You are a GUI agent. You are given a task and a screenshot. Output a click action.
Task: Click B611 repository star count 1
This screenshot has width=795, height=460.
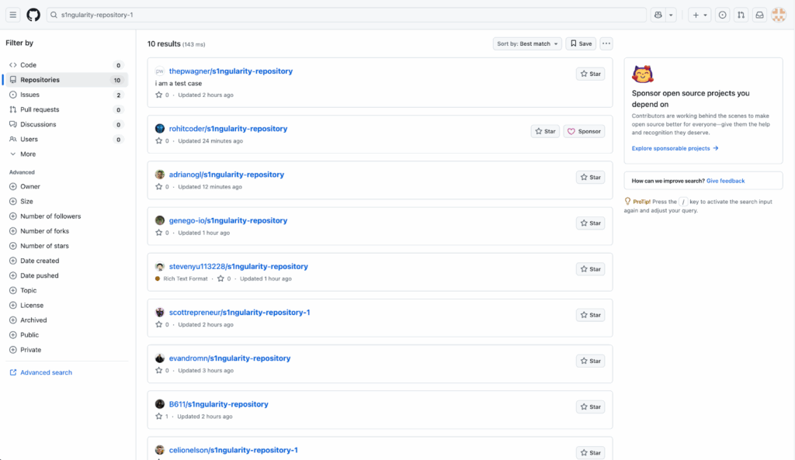[162, 417]
